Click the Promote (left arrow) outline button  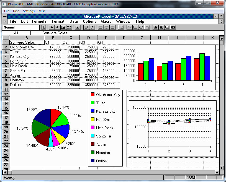[x=52, y=27]
